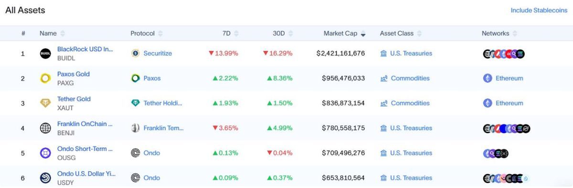Viewport: 573px width, 188px height.
Task: Click the All Assets heading
Action: pos(25,10)
